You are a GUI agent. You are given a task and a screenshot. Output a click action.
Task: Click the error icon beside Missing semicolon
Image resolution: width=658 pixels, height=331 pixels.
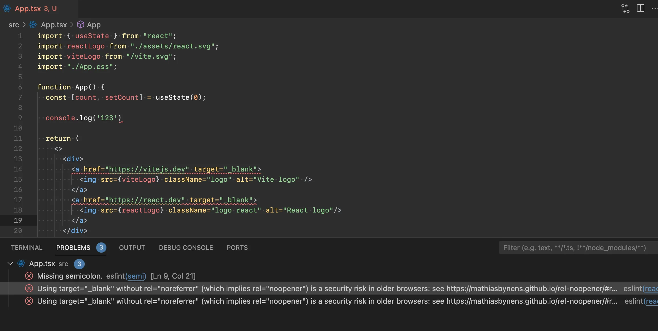(29, 276)
